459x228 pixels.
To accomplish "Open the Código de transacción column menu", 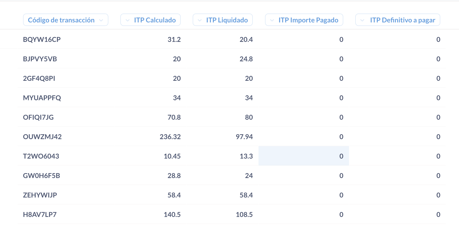I will (61, 20).
